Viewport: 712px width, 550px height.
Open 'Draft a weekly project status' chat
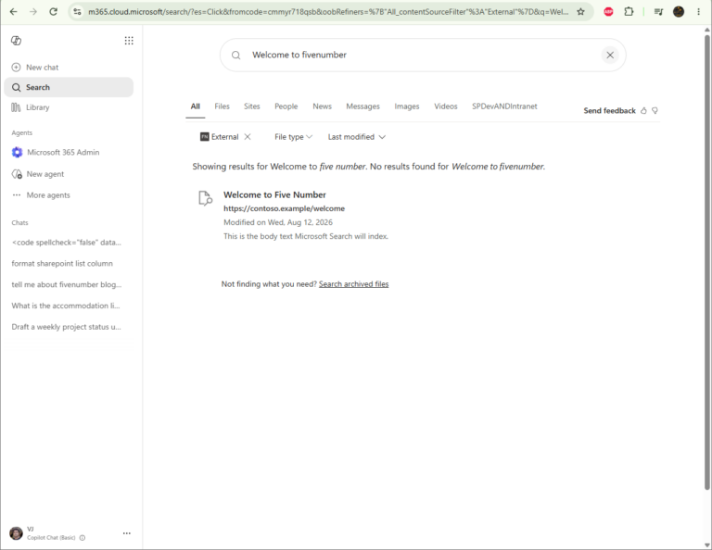click(x=67, y=327)
